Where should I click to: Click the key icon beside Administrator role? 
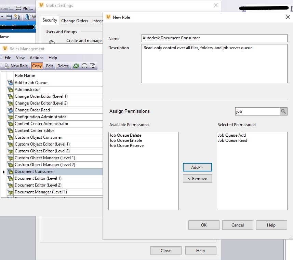11,89
